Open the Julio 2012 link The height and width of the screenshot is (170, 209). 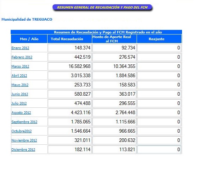click(19, 103)
